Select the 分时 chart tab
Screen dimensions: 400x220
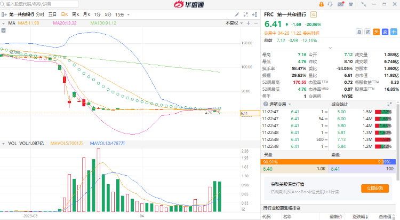tap(40, 14)
